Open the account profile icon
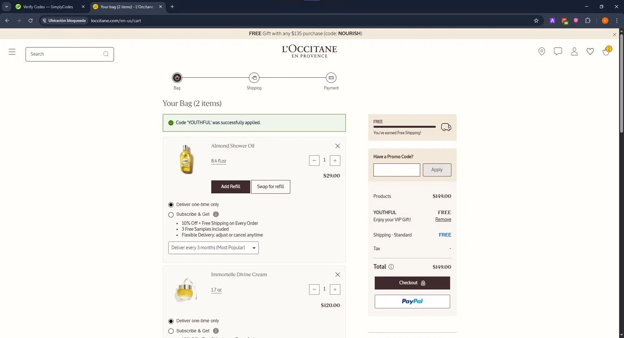This screenshot has width=624, height=338. coord(574,52)
